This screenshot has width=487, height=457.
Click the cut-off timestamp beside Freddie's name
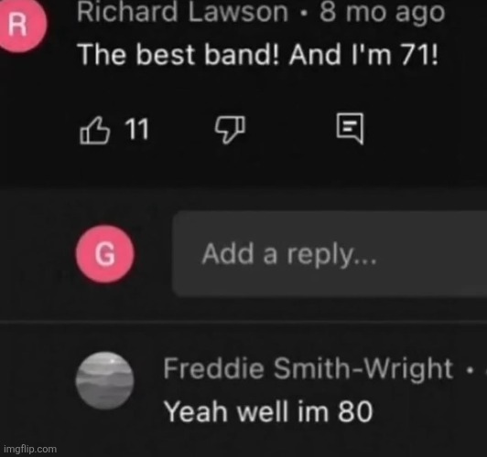485,369
